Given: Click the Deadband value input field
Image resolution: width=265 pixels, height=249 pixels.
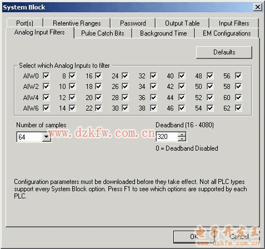Looking at the screenshot, I should 167,137.
